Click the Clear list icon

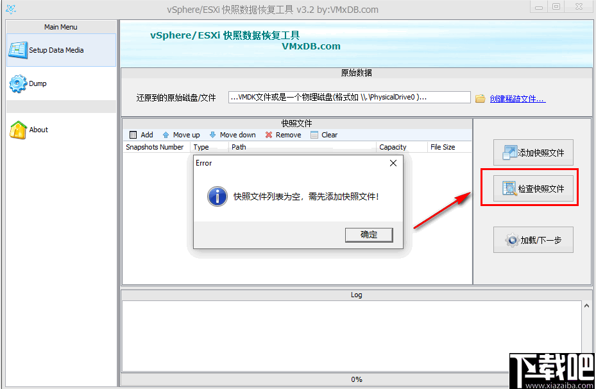point(312,135)
